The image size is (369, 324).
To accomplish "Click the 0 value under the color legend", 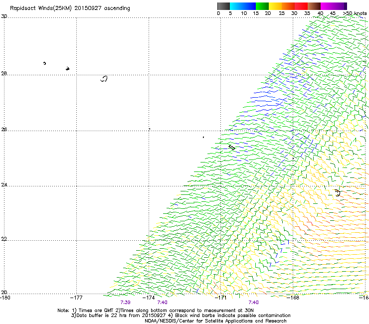I will (x=218, y=13).
